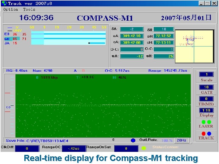Click the yellow pointing-offset scatter plot

[x=194, y=46]
